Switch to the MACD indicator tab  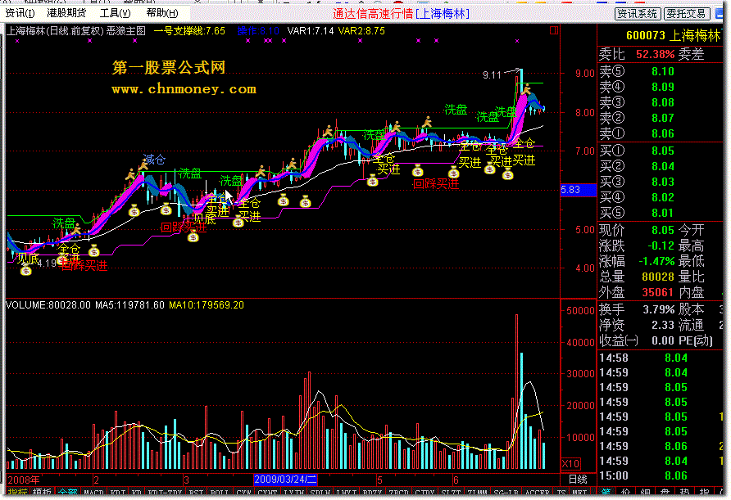click(x=93, y=492)
